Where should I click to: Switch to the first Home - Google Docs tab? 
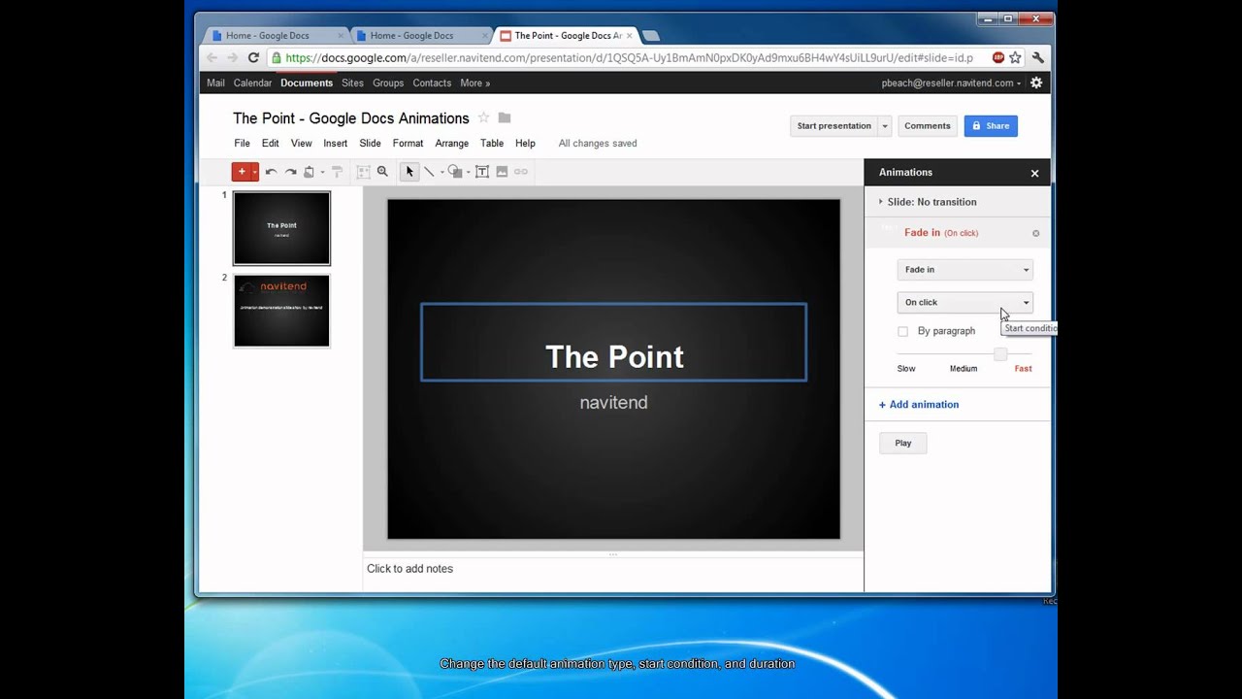click(x=274, y=36)
